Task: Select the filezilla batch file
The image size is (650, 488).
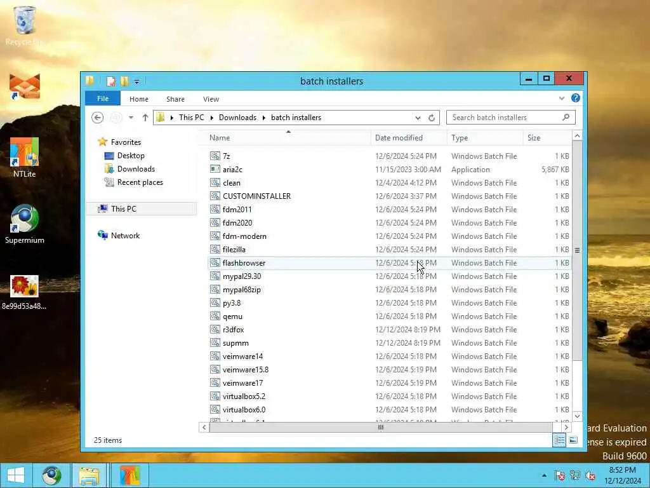Action: (390, 249)
